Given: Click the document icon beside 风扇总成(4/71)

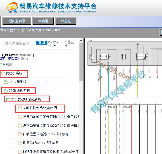Looking at the screenshot, I should [x=20, y=143].
